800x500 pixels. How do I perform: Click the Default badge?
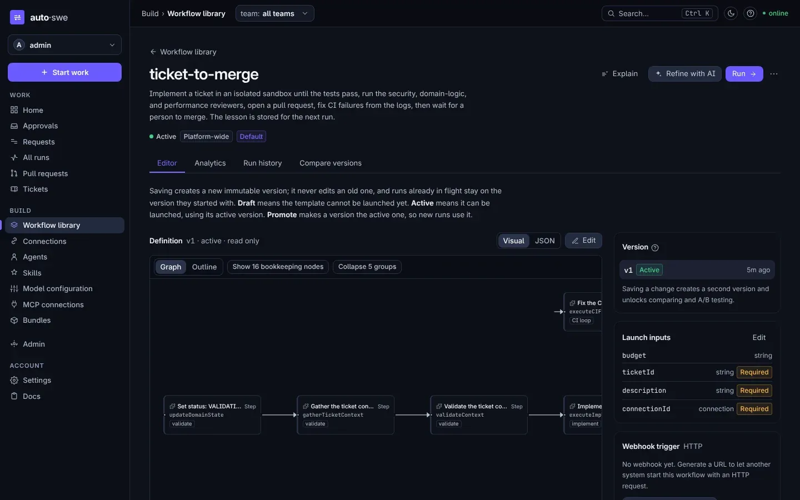coord(251,137)
